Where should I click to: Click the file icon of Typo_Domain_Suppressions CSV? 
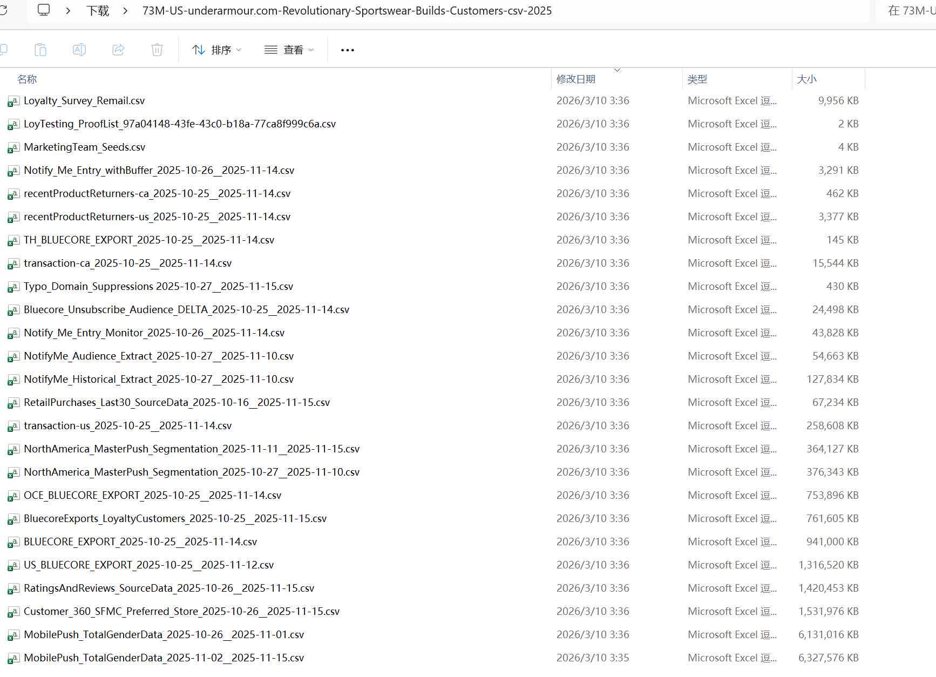pyautogui.click(x=13, y=287)
